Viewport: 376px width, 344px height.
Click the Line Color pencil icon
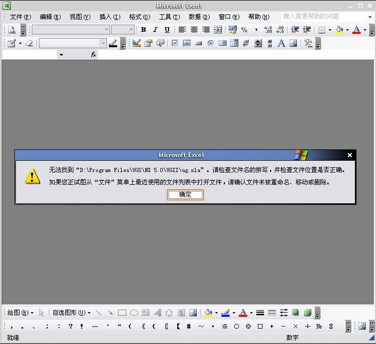click(x=113, y=44)
